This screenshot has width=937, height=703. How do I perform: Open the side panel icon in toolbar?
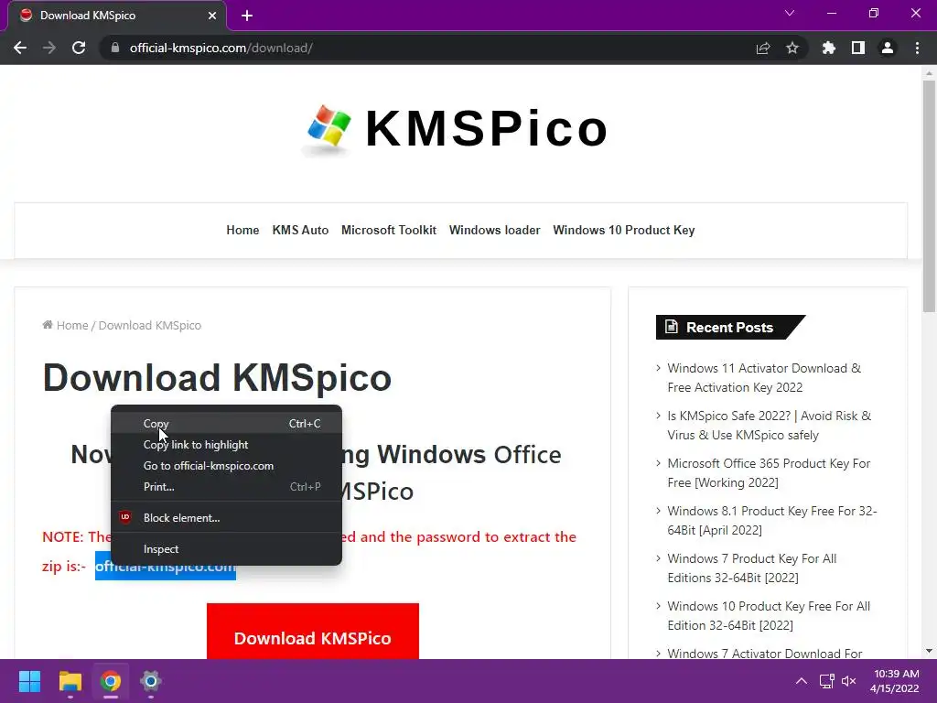(x=858, y=48)
